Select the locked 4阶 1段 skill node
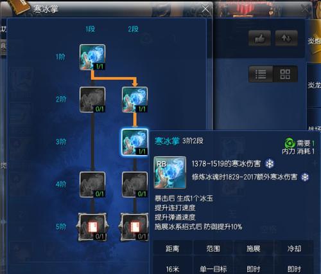This screenshot has width=321, height=274. [92, 185]
